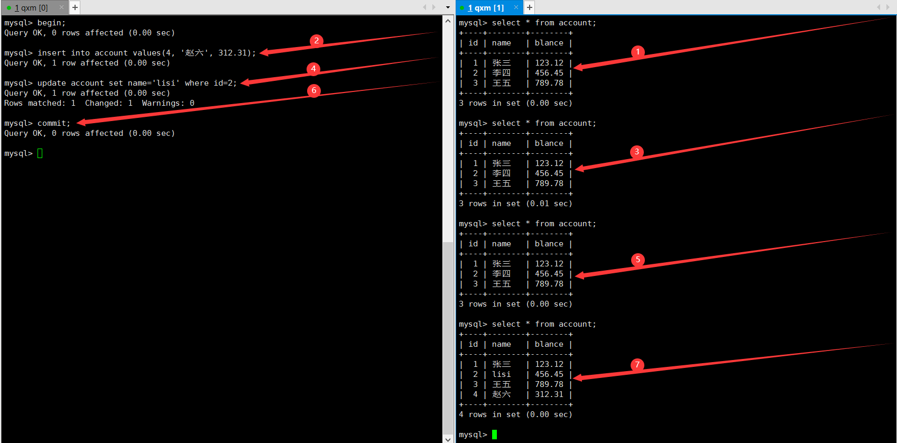Click the '3 rows in set (0.01 sec)' line
Viewport: 897px width, 443px height.
[x=515, y=204]
